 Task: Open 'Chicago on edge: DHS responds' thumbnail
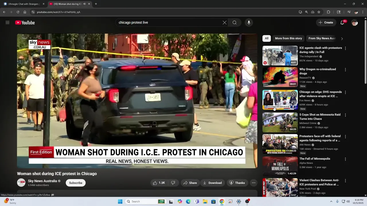point(280,100)
